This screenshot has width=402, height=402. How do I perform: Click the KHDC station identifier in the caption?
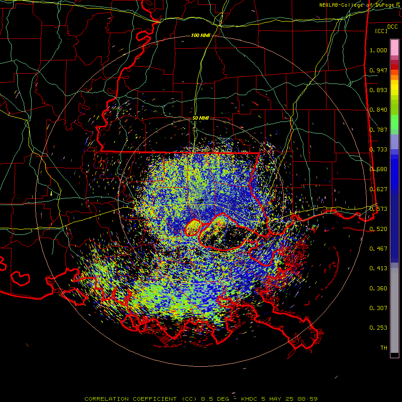[249, 399]
